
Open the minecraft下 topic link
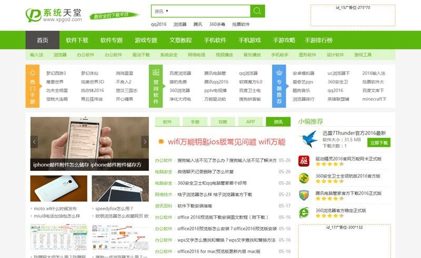(374, 99)
